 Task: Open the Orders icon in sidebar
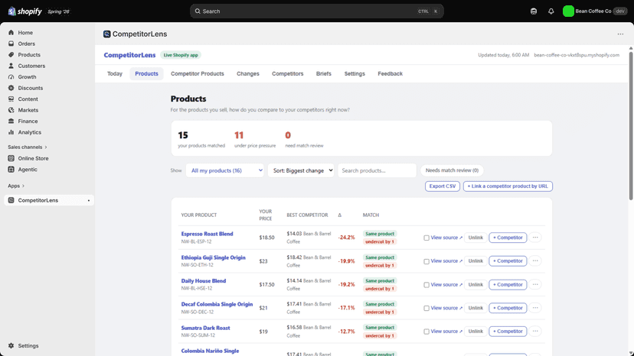tap(11, 44)
